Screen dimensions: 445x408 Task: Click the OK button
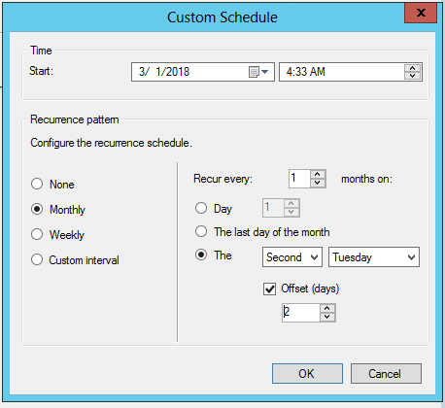[x=307, y=373]
